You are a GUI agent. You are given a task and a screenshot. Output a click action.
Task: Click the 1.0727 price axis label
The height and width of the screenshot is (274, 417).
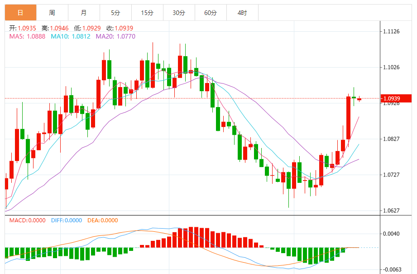point(391,175)
